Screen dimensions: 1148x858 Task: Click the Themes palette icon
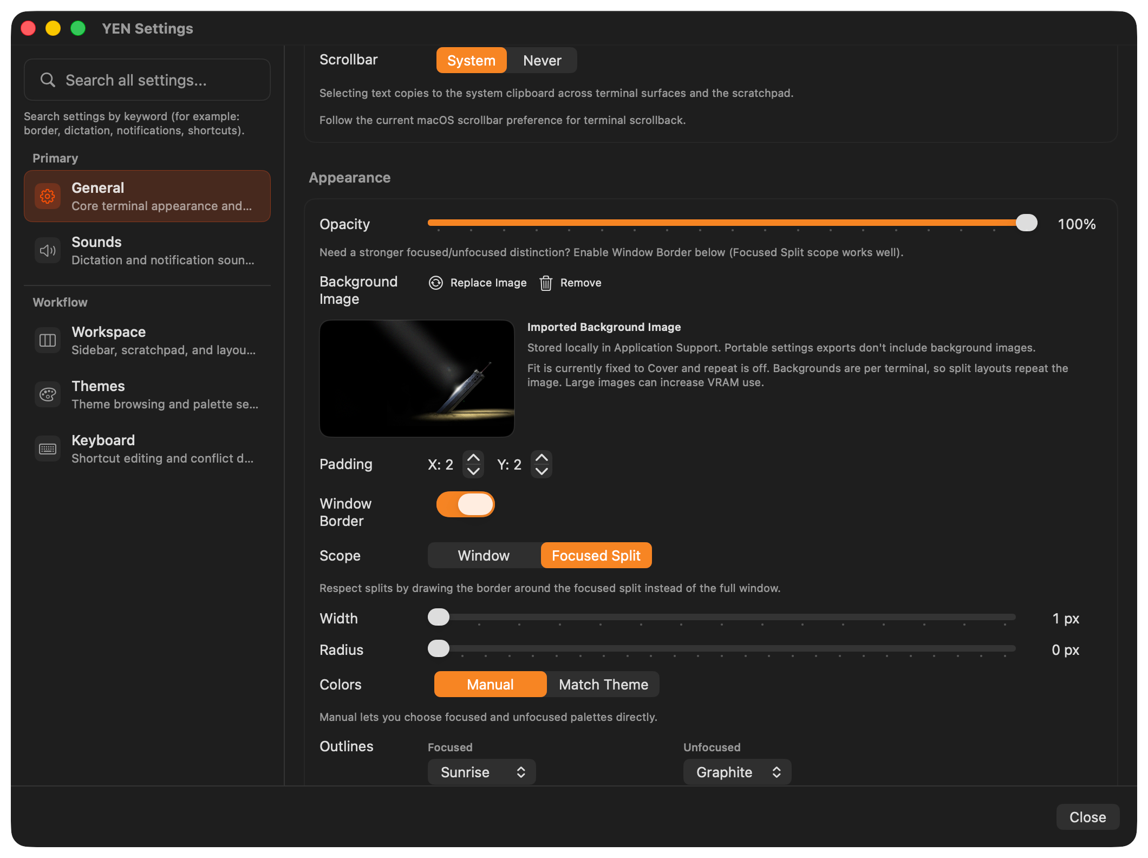[48, 394]
